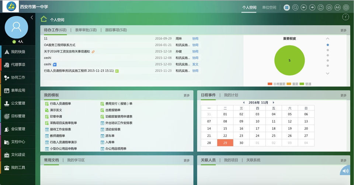Switch to 我的项目 tab
354x185 pixels.
pos(231,160)
